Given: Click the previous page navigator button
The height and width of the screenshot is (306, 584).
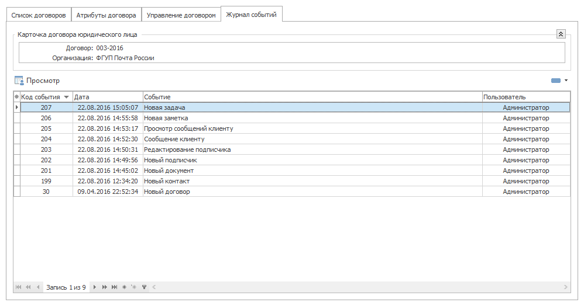Looking at the screenshot, I should click(x=28, y=287).
